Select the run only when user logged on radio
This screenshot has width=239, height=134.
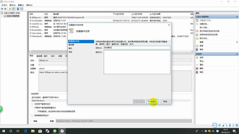pyautogui.click(x=32, y=104)
